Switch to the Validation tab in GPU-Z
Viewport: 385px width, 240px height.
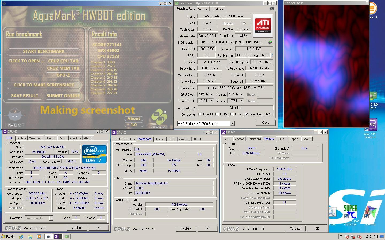(218, 9)
